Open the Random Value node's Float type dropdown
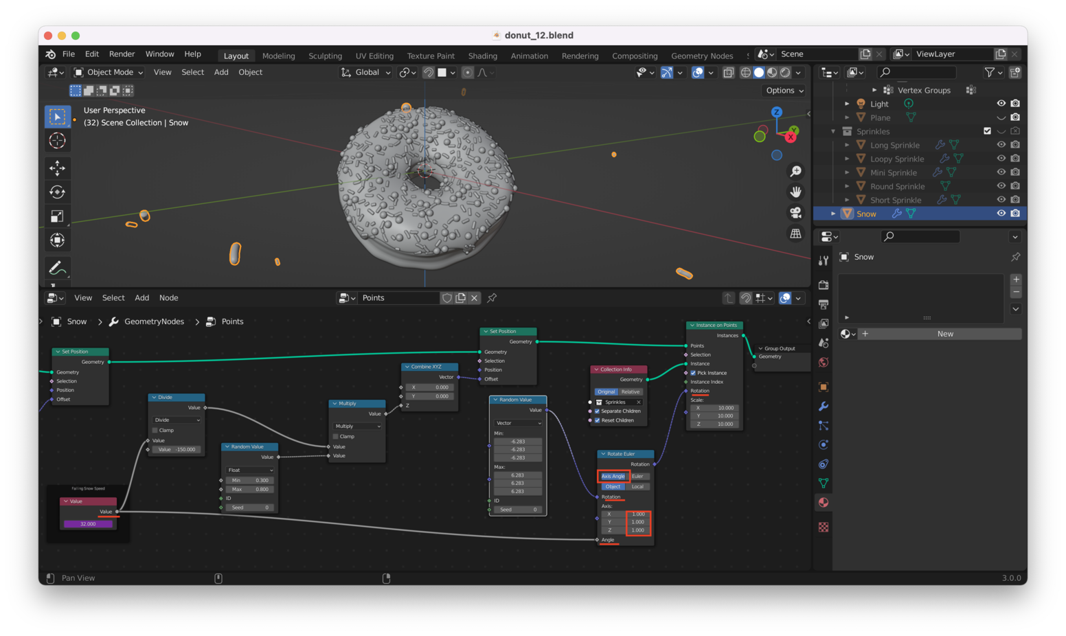Viewport: 1066px width, 636px height. [249, 470]
